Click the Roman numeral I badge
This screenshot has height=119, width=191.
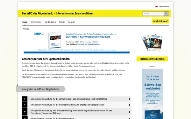[25, 99]
